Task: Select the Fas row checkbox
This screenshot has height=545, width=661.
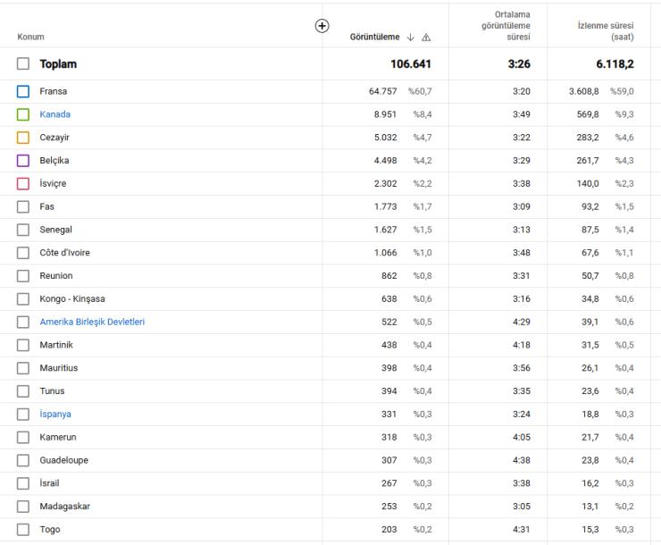Action: click(23, 206)
